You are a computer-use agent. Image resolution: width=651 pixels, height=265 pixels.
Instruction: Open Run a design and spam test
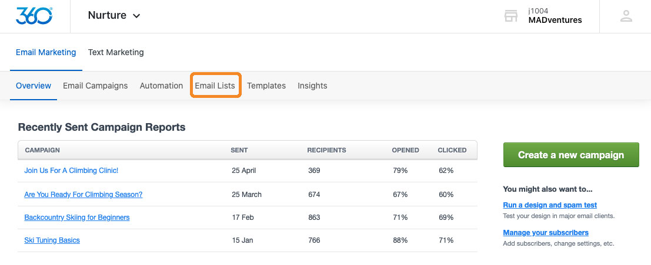click(550, 205)
